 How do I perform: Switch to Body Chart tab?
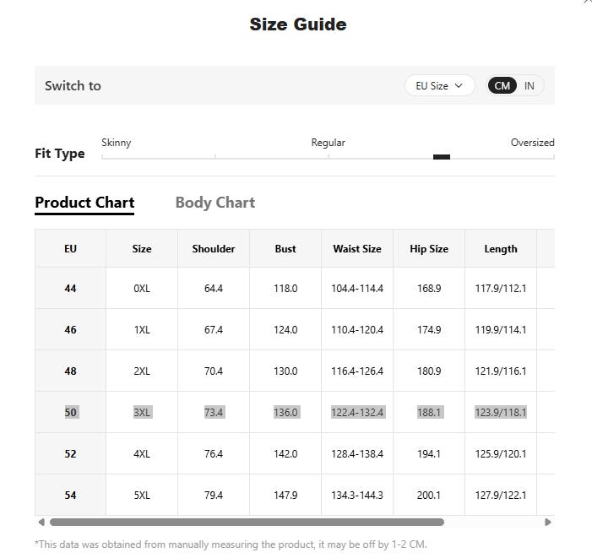click(215, 203)
